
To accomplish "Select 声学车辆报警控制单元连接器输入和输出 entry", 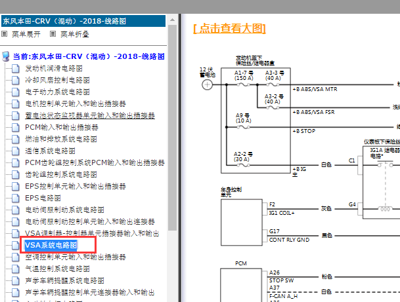I will coord(90,292).
